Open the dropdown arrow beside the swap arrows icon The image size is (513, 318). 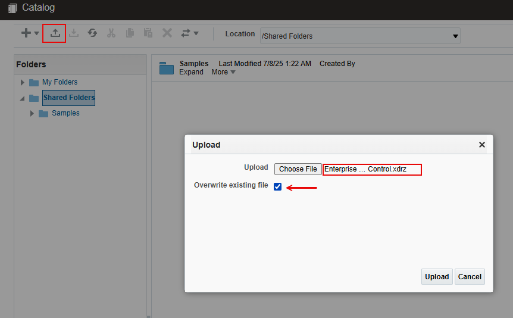(x=196, y=33)
